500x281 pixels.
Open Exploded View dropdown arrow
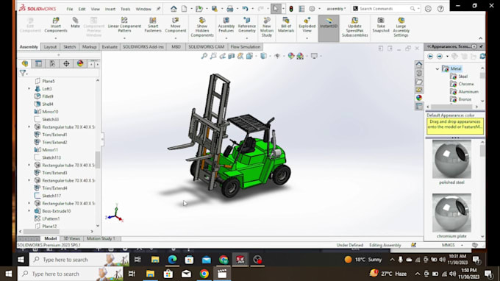coord(307,38)
